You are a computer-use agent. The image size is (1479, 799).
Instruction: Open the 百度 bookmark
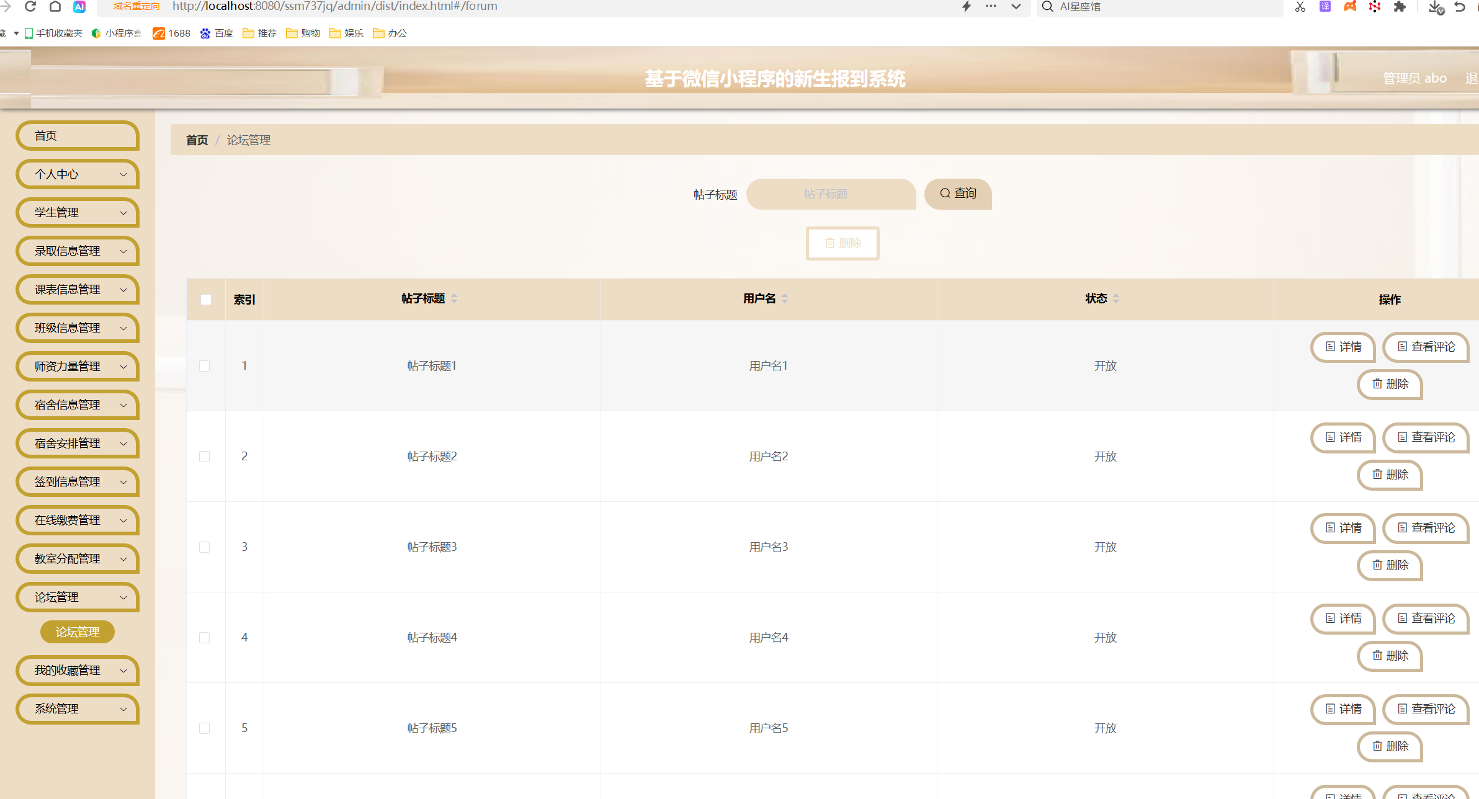click(x=217, y=33)
